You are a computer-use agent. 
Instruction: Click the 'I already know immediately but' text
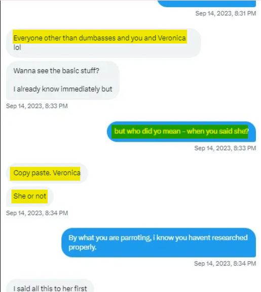point(63,89)
